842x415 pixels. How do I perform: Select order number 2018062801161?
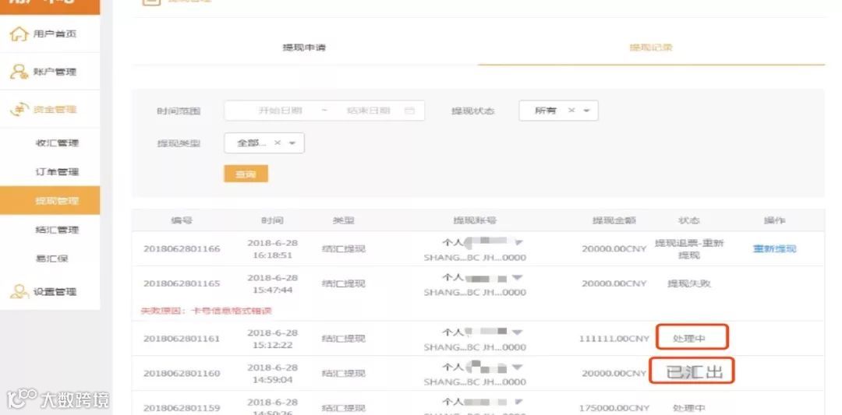tap(182, 339)
